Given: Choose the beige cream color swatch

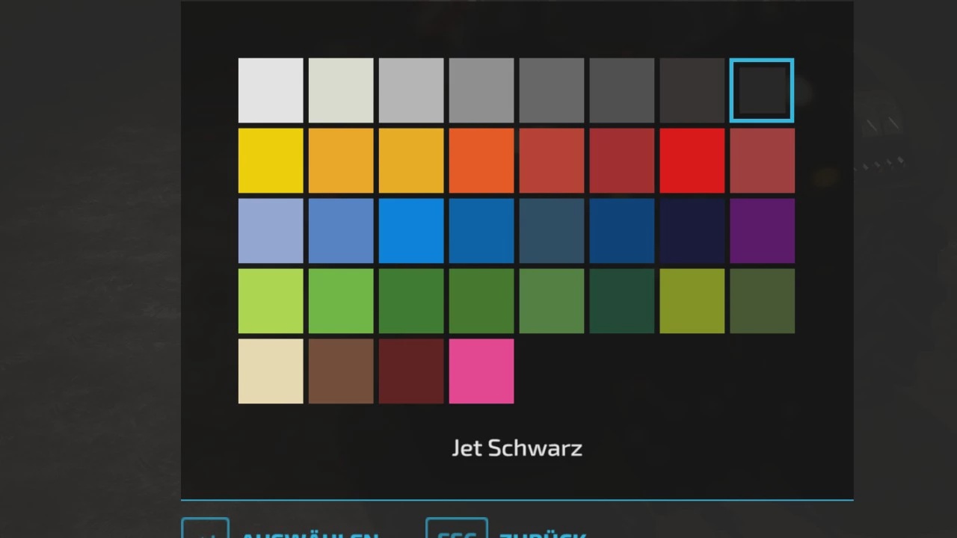Looking at the screenshot, I should coord(271,371).
